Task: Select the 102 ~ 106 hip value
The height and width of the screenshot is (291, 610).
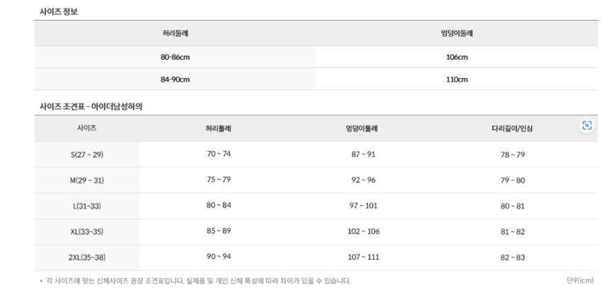Action: pyautogui.click(x=363, y=231)
